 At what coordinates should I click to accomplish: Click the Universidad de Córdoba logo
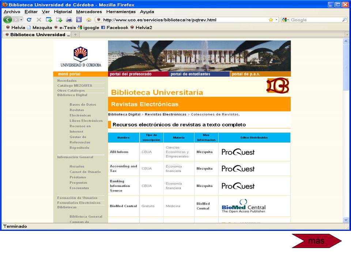point(80,56)
